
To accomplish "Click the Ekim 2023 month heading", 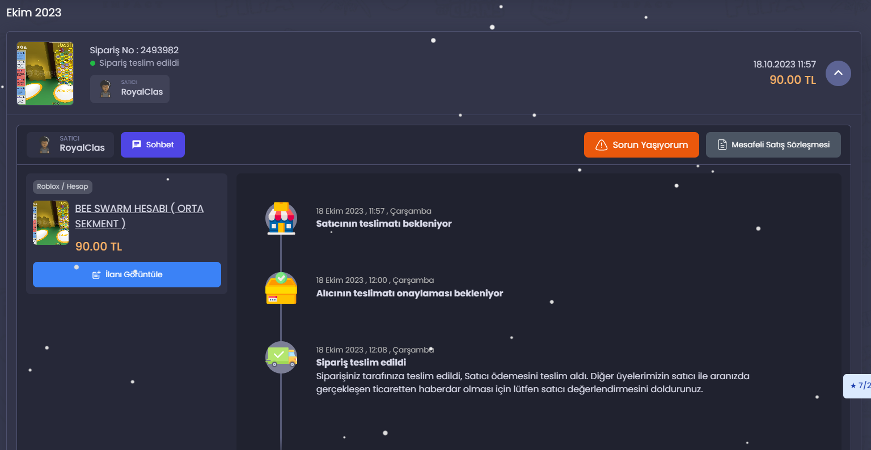I will (34, 12).
